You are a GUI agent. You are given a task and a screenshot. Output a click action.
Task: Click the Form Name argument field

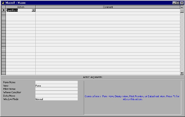coord(56,82)
